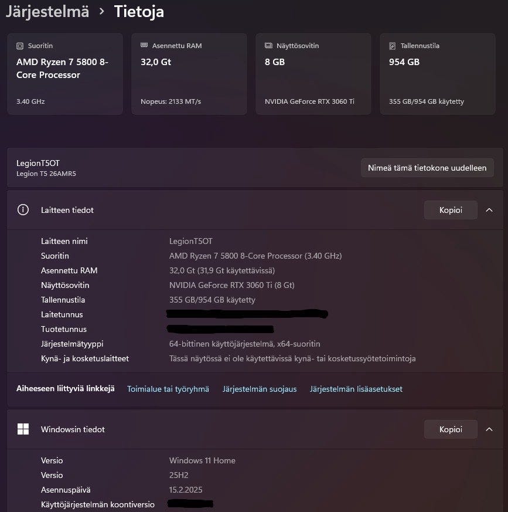The height and width of the screenshot is (512, 508).
Task: Click the 'Järjestelmätyyppi' label
Action: click(72, 344)
